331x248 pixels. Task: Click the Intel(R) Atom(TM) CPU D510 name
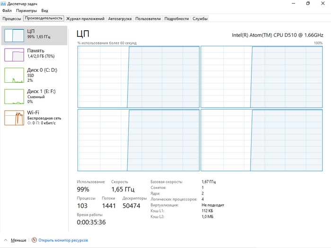pyautogui.click(x=278, y=35)
